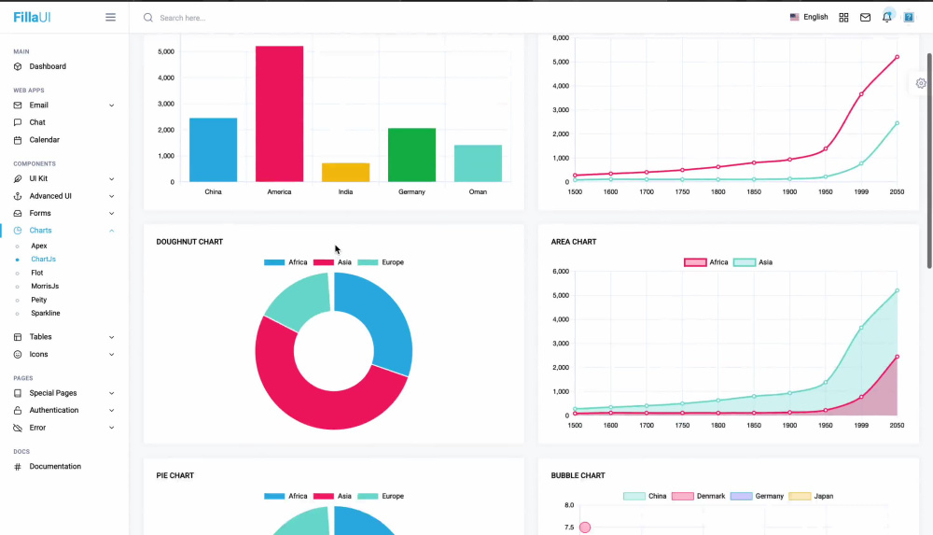Open the mail envelope icon in header
Viewport: 933px width, 535px height.
tap(865, 18)
